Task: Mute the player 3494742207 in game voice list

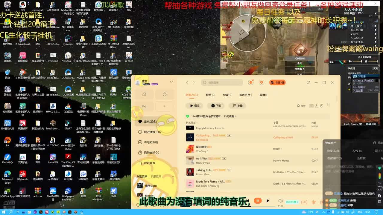Action: (x=376, y=38)
